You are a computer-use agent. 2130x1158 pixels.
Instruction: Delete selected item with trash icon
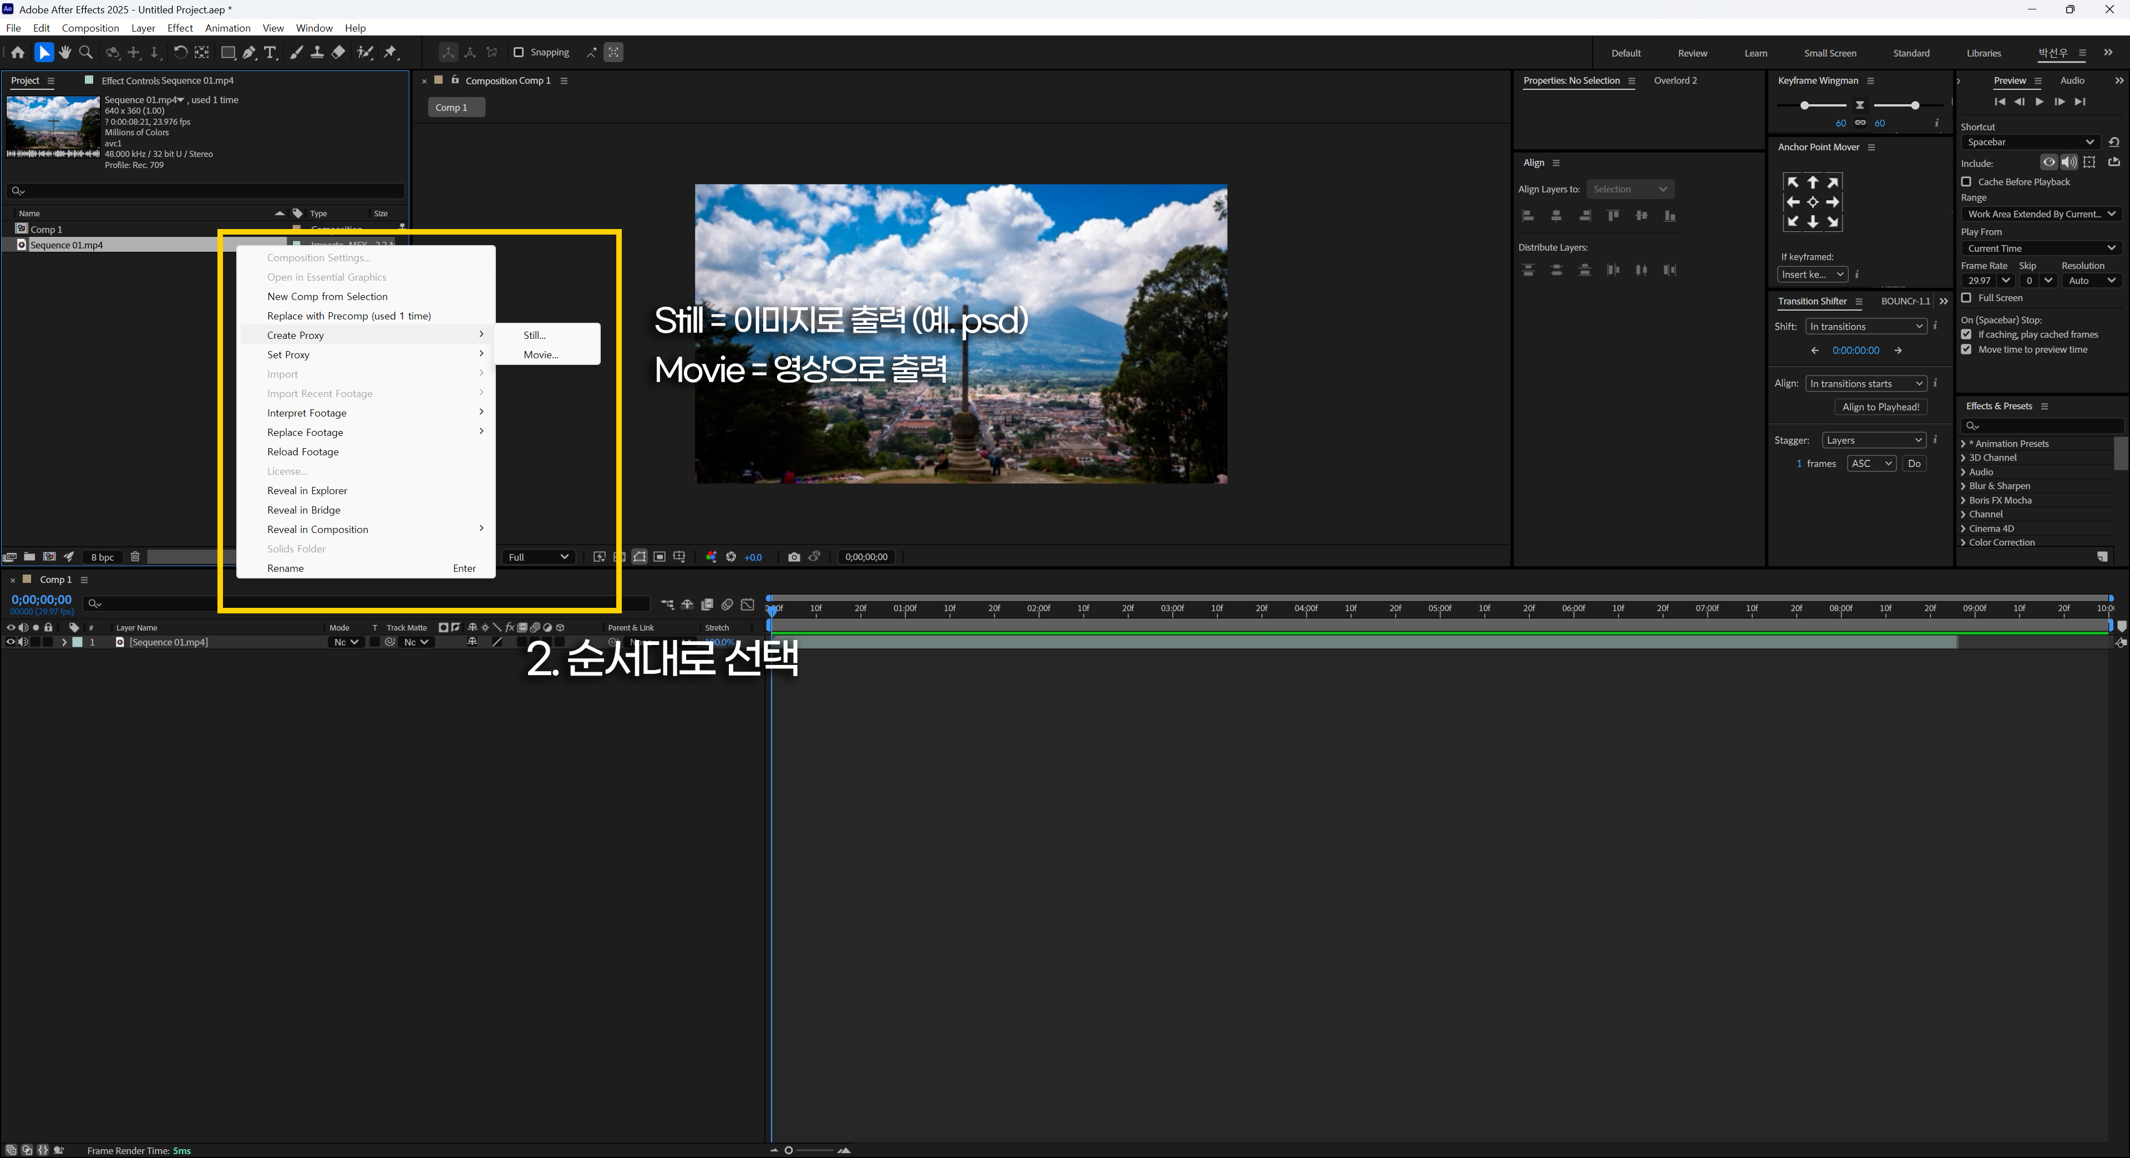(x=135, y=557)
